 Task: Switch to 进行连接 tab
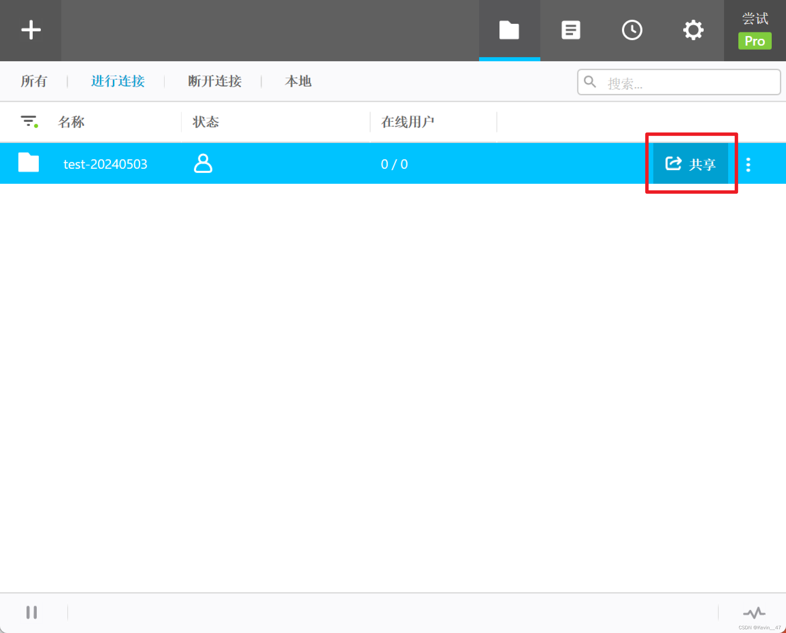[118, 81]
